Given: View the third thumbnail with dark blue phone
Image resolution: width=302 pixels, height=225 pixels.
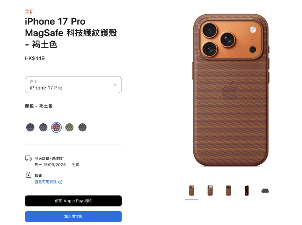Looking at the screenshot, I should (x=229, y=190).
